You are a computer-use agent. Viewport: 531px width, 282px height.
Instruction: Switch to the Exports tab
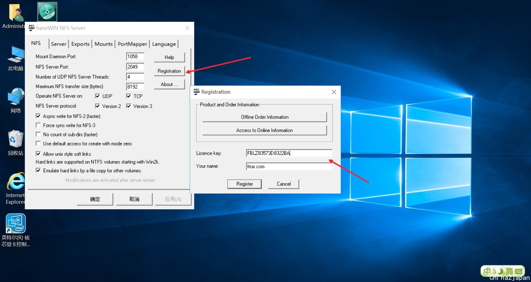coord(80,44)
